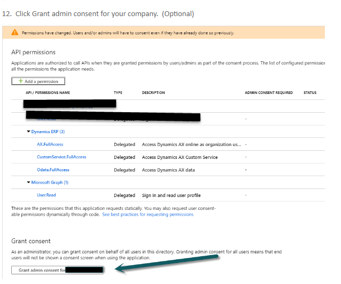Screen dimensions: 341x284
Task: Click the DESCRIPTION column header
Action: click(153, 92)
